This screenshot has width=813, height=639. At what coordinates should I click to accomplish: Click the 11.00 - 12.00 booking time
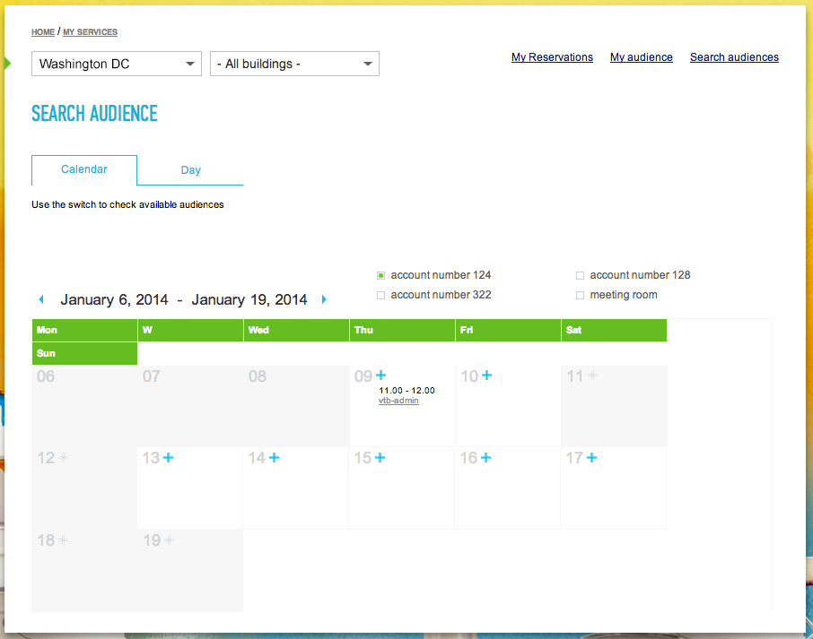click(x=406, y=391)
